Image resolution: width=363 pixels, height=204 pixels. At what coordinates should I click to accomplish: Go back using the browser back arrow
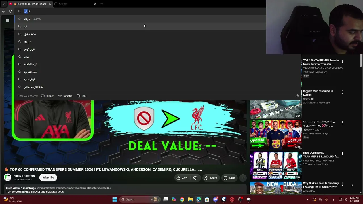(4, 11)
